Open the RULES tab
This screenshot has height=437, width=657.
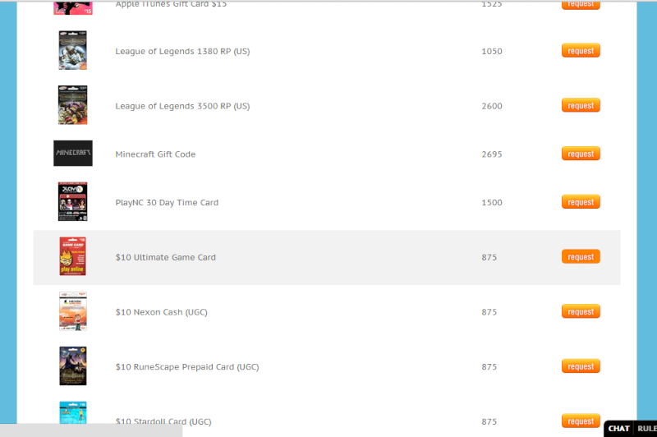click(646, 429)
